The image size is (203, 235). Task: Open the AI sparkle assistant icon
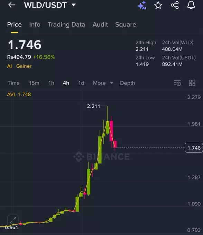(142, 5)
